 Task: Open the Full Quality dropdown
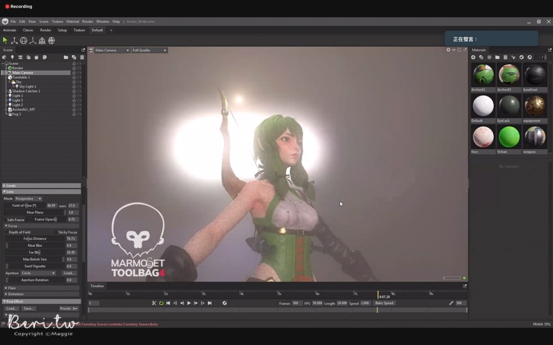point(149,50)
